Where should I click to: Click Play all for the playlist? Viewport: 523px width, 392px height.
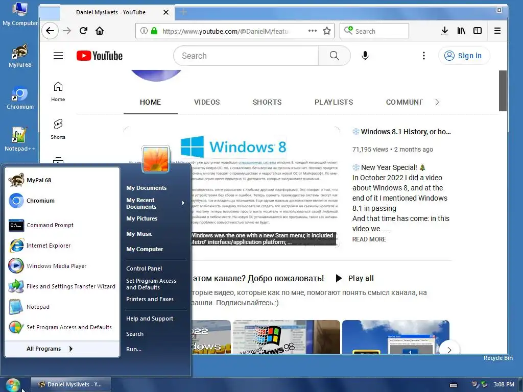click(354, 278)
